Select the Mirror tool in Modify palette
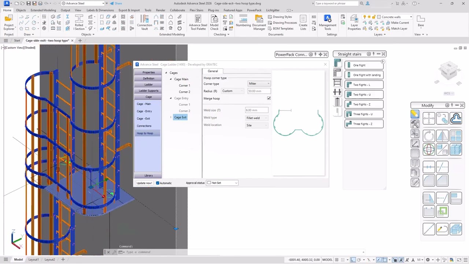 click(x=442, y=136)
